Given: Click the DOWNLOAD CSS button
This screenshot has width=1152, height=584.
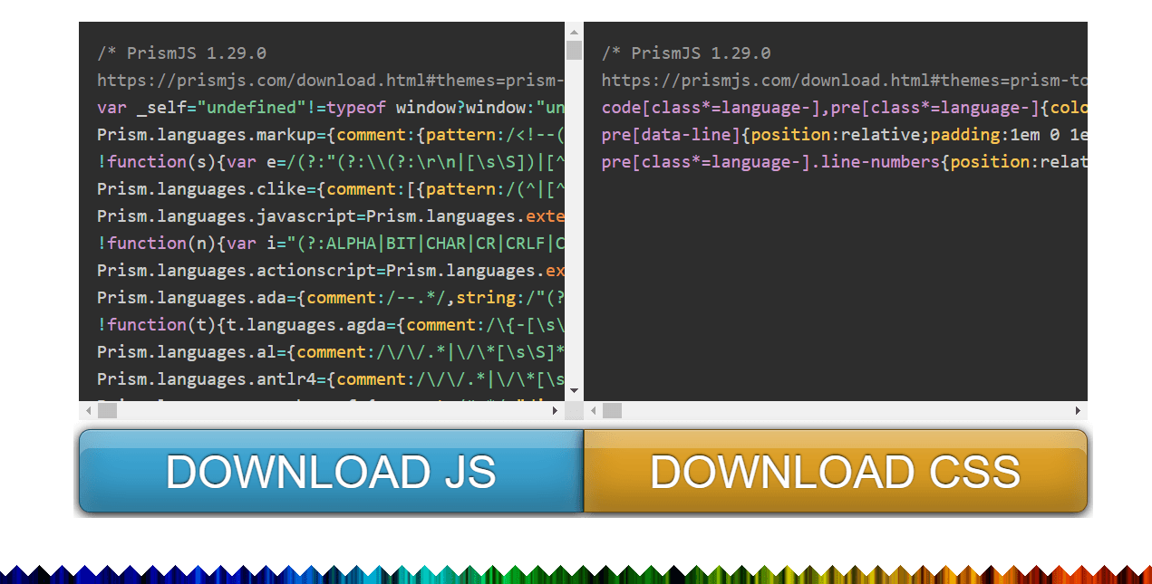Looking at the screenshot, I should 836,471.
